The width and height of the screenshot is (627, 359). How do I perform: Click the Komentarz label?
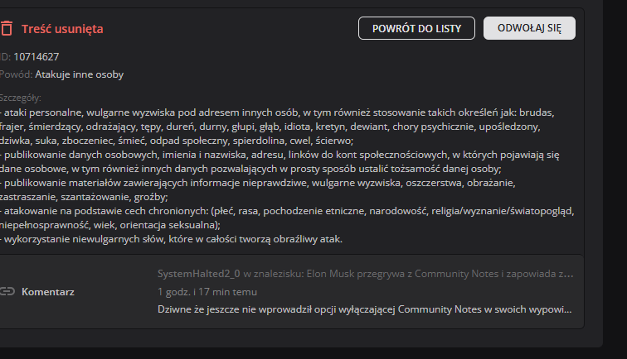(48, 291)
